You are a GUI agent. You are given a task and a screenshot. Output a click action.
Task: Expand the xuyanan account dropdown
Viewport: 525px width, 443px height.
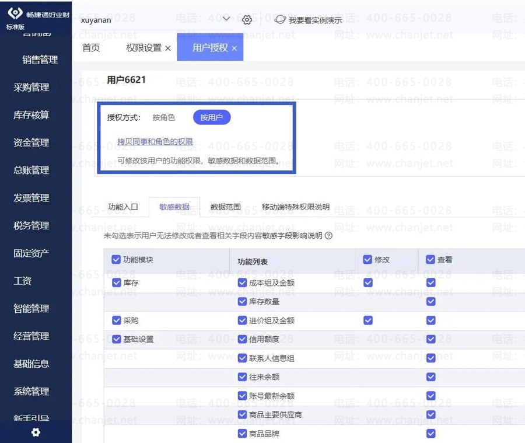[x=226, y=19]
